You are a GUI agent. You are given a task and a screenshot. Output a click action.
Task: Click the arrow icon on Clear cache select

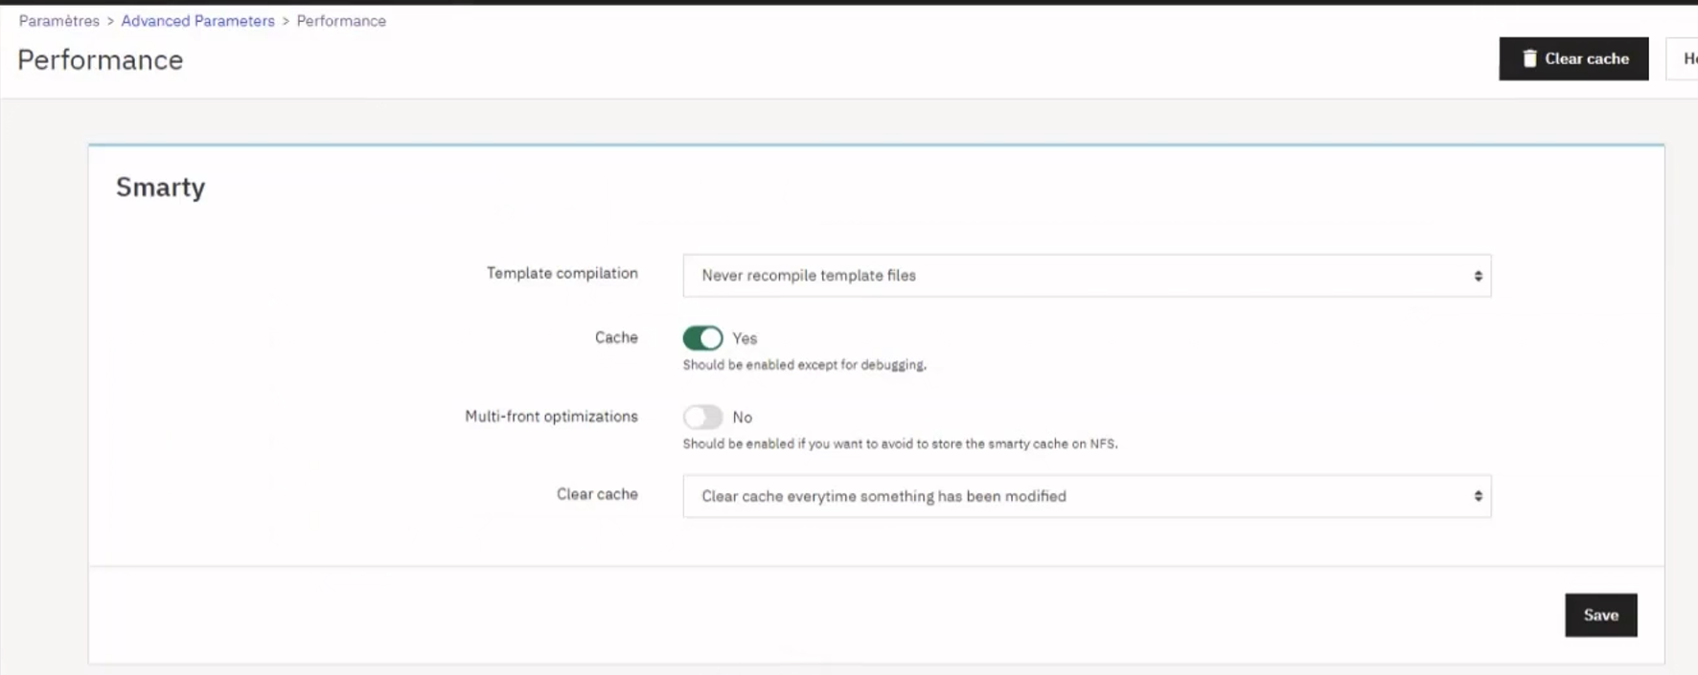coord(1478,496)
